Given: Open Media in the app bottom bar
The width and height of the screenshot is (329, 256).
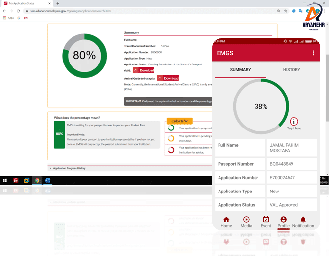Looking at the screenshot, I should coord(246,222).
